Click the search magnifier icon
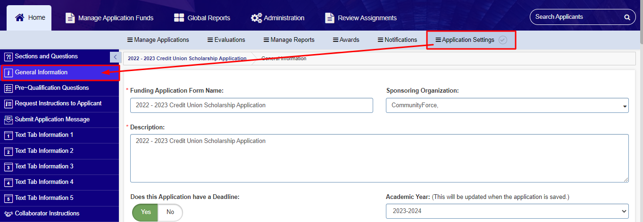This screenshot has width=643, height=222. (x=627, y=17)
